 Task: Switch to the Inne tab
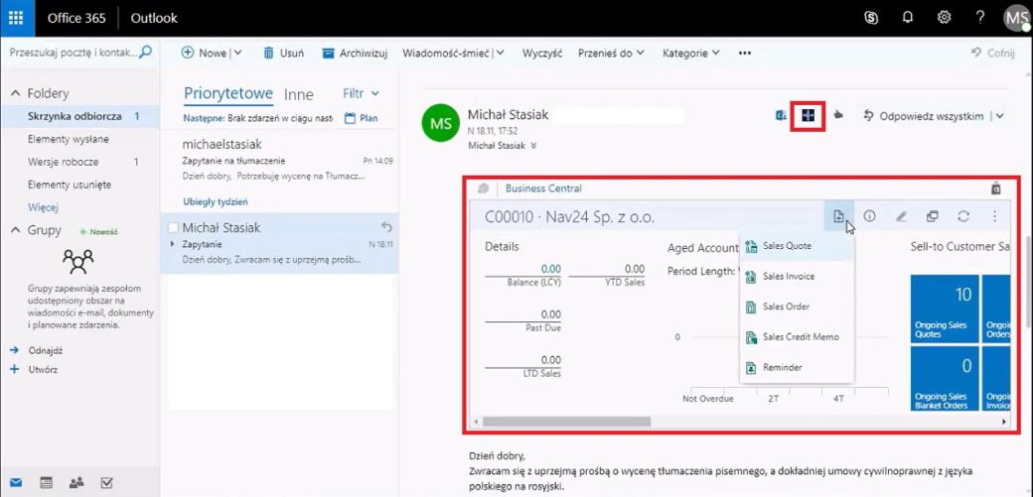298,95
